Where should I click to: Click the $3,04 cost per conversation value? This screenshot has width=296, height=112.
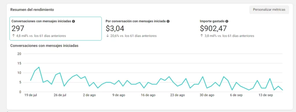click(115, 29)
